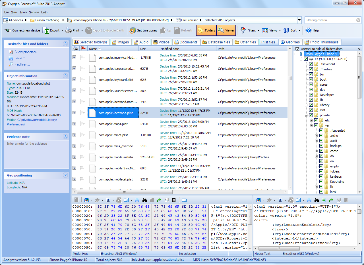Viewport: 364px width, 265px height.
Task: Uncheck the com.apple.Maps.plist row checkbox
Action: tap(75, 124)
